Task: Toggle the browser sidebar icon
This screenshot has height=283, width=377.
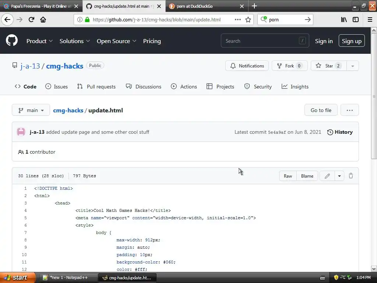Action: (x=356, y=20)
